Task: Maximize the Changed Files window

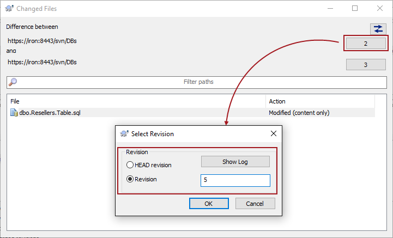Action: click(355, 9)
